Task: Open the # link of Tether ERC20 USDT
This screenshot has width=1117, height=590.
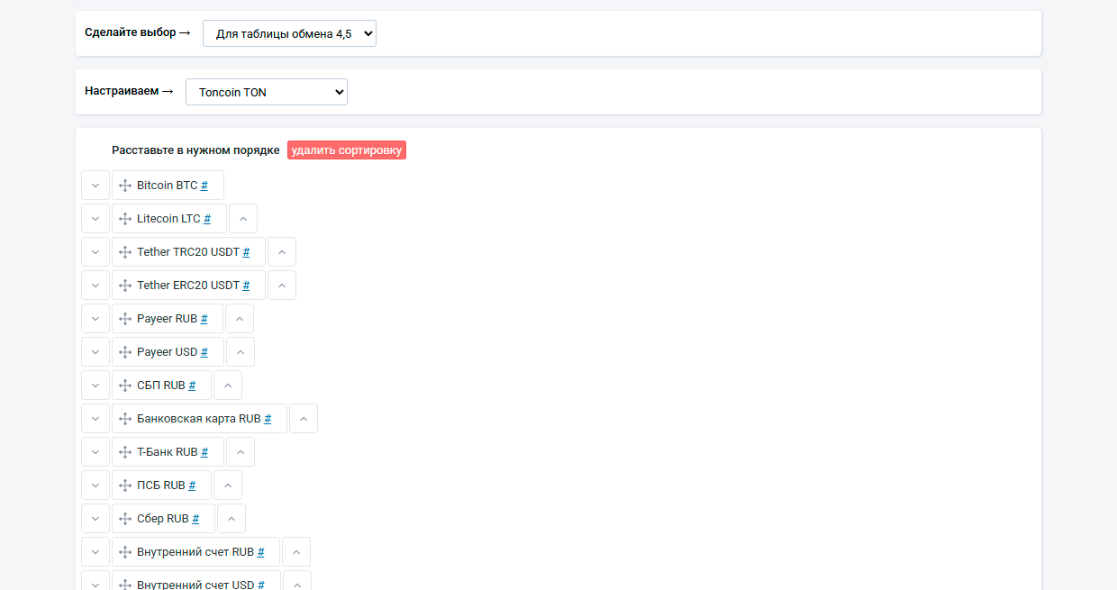Action: click(246, 286)
